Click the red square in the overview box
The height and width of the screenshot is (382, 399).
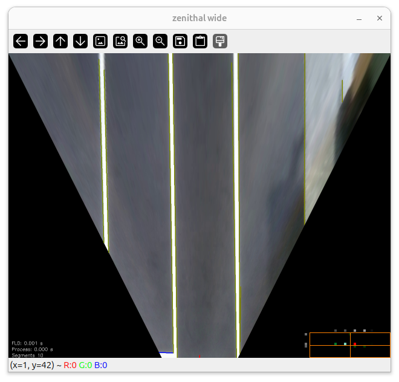click(355, 344)
